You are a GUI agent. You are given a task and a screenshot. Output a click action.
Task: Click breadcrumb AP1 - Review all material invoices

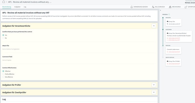(30, 2)
